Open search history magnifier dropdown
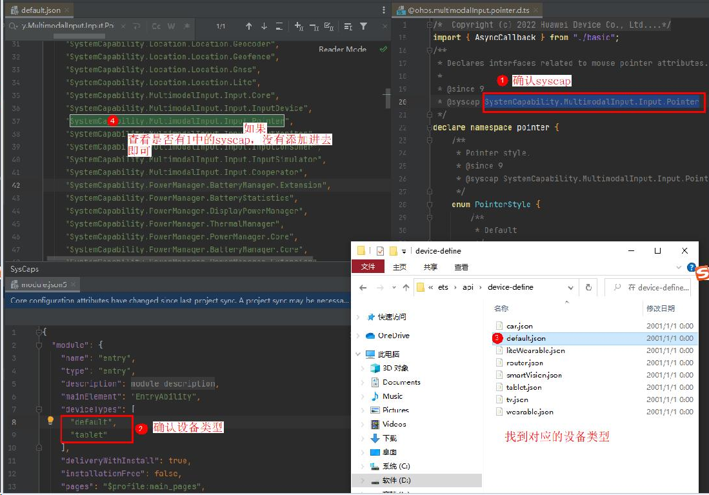Image resolution: width=709 pixels, height=495 pixels. 13,26
